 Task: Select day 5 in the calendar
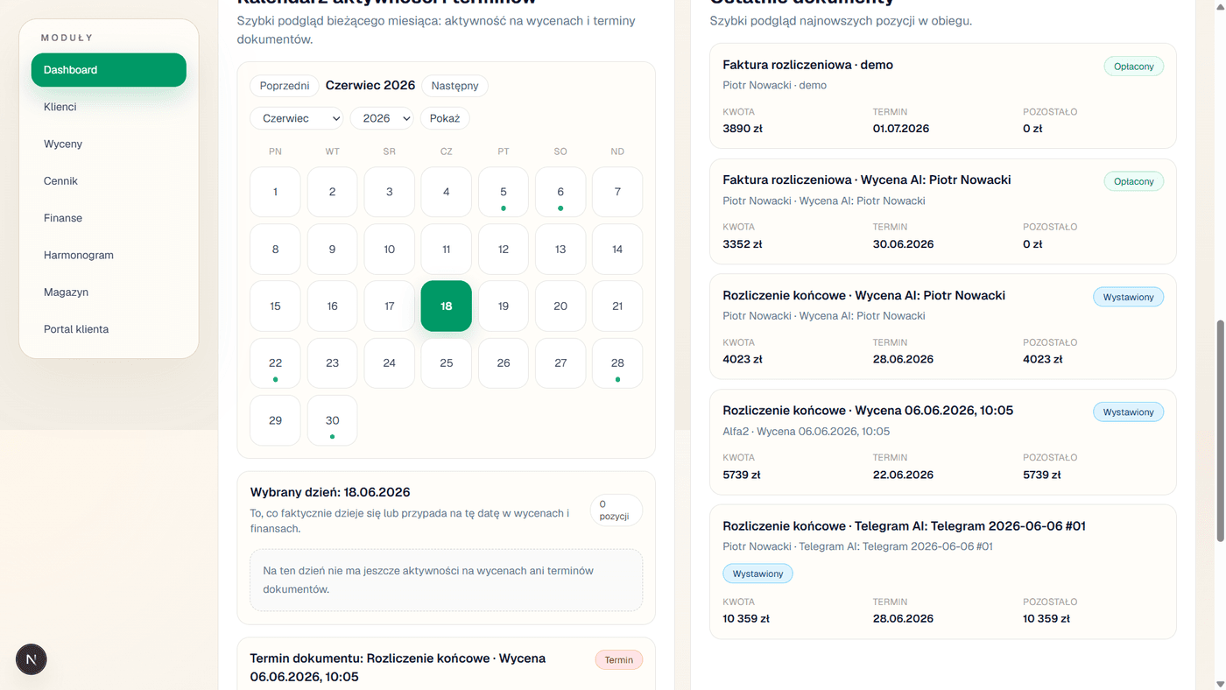[x=504, y=192]
